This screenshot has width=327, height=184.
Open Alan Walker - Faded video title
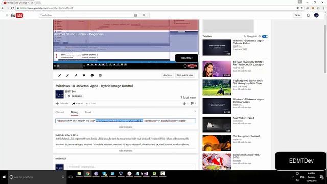click(243, 118)
